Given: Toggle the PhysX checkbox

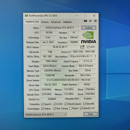Looking at the screenshot, I should [70, 108].
